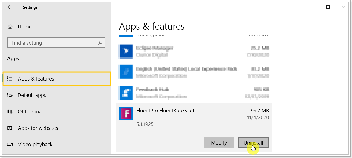Minimize the Settings window
The image size is (352, 158).
pyautogui.click(x=312, y=7)
